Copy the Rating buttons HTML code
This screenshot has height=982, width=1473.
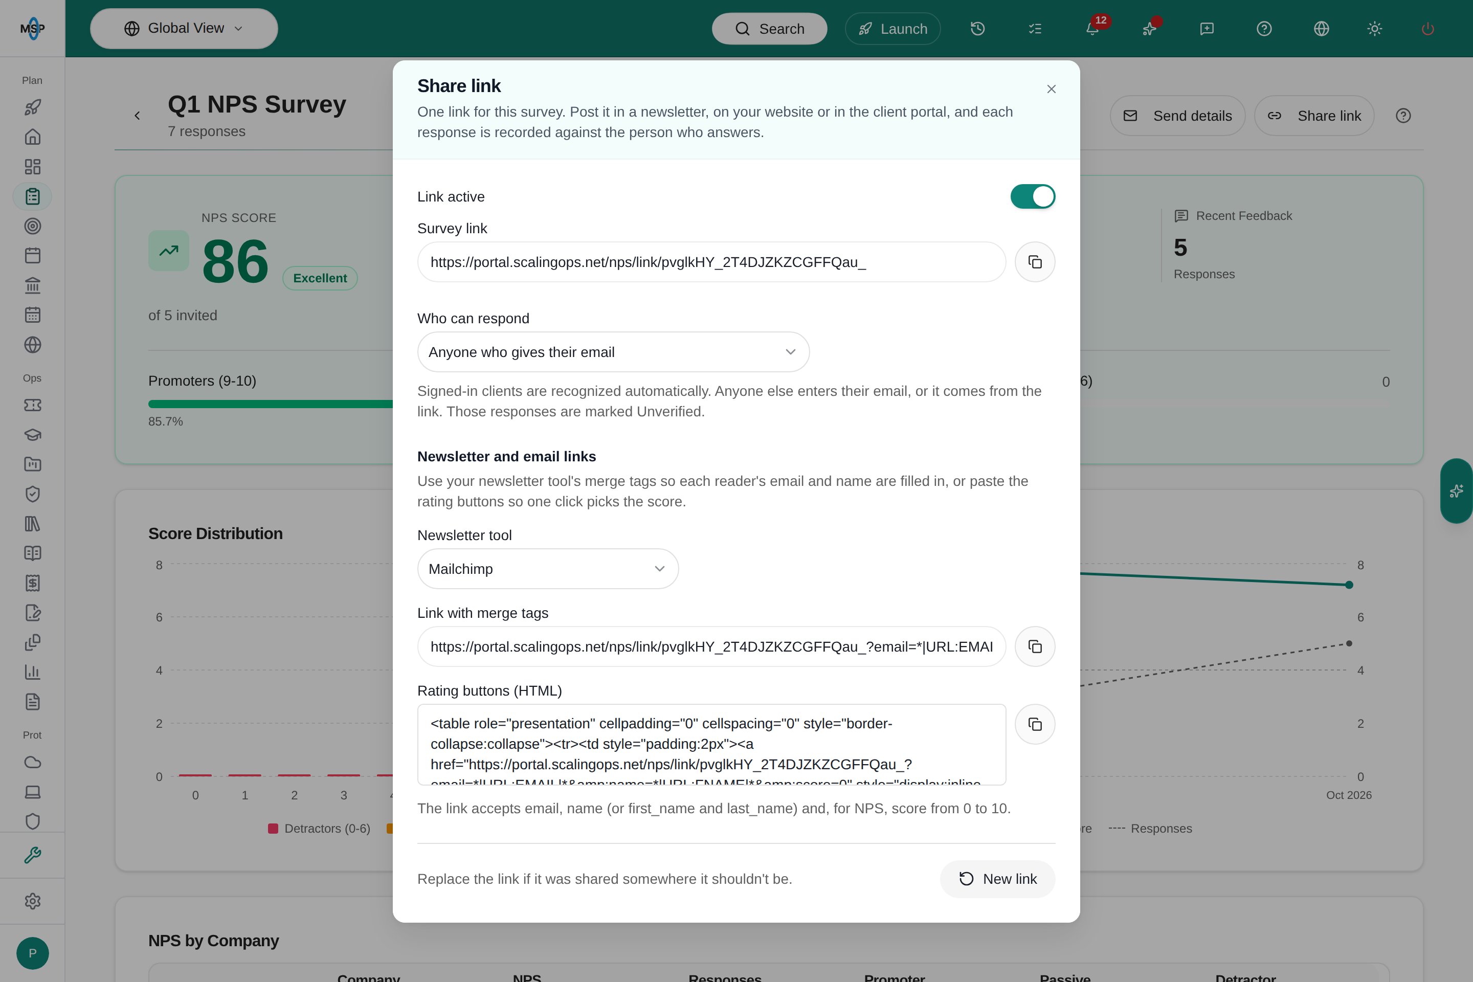[x=1035, y=724]
